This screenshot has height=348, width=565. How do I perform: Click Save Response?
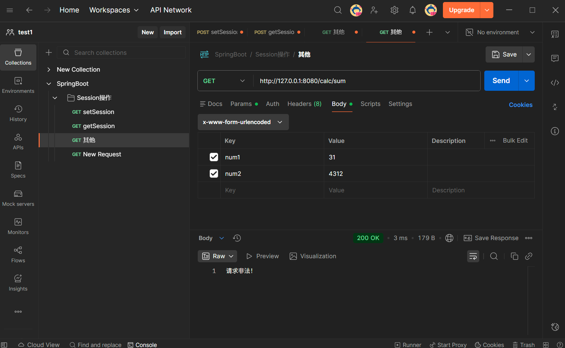(491, 238)
